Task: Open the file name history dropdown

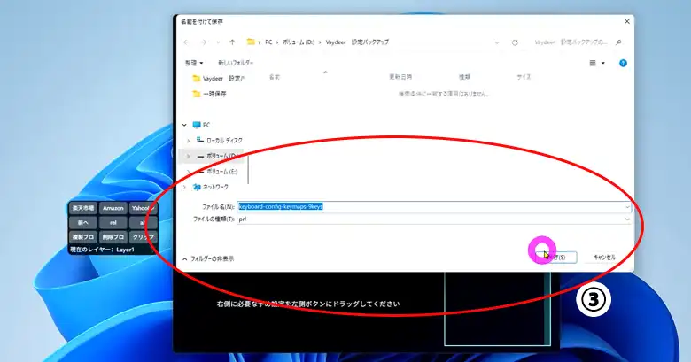Action: [x=627, y=206]
